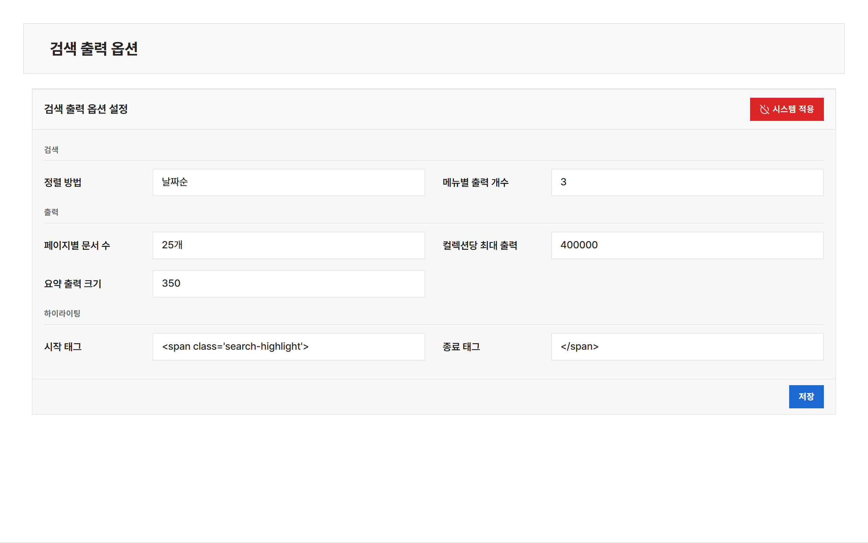Click the 메뉴별 출력 개수 label

[476, 182]
